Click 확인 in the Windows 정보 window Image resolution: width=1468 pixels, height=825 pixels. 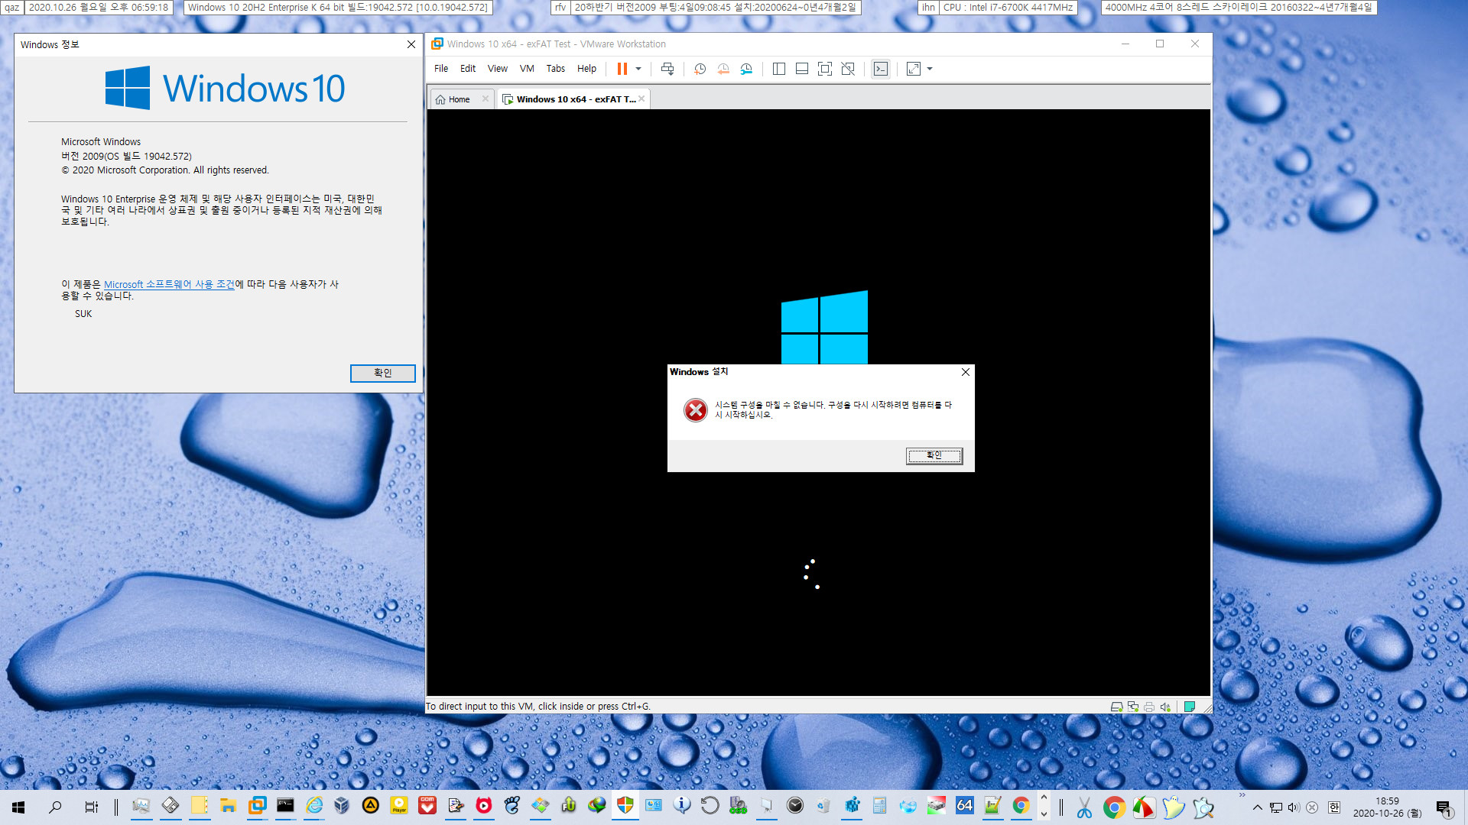click(382, 373)
